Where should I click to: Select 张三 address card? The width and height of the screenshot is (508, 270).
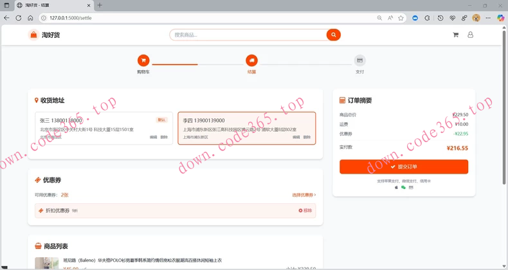(x=104, y=128)
